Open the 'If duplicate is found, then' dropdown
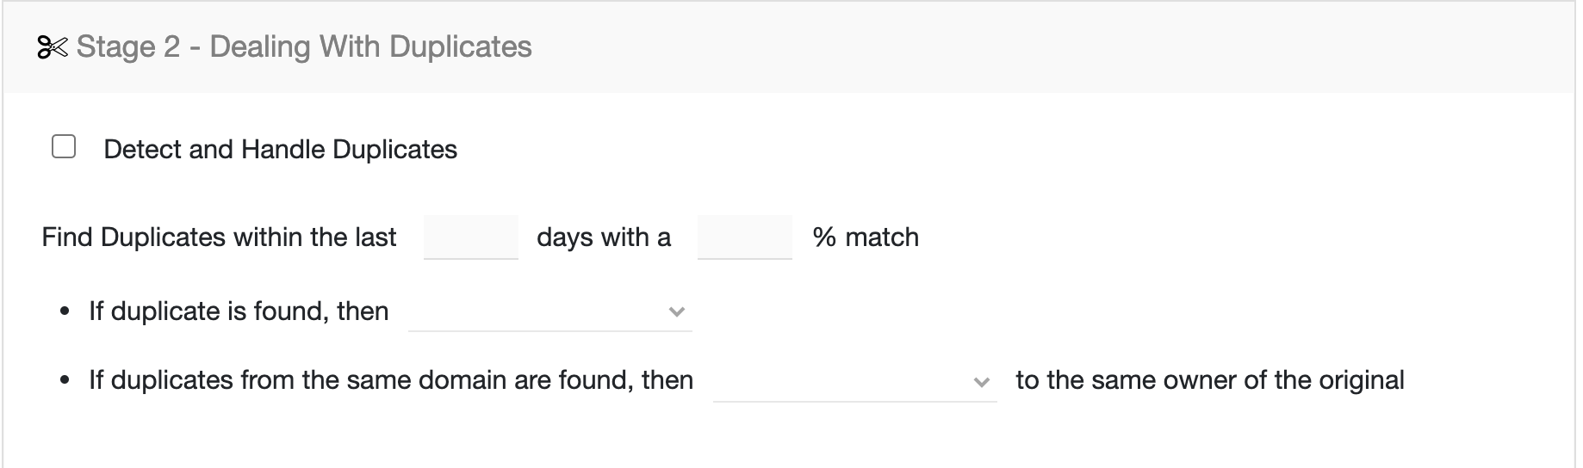This screenshot has width=1583, height=468. coord(550,311)
